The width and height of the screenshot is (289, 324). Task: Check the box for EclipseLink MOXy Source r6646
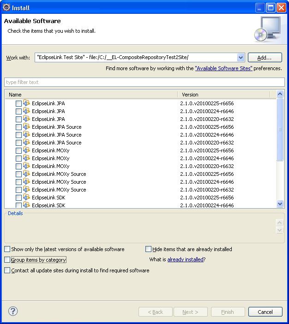pos(18,182)
